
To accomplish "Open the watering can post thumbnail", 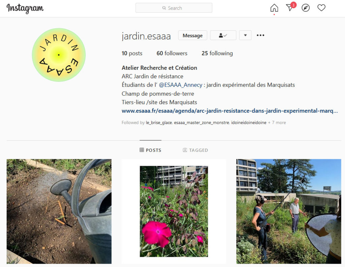I will click(x=59, y=211).
